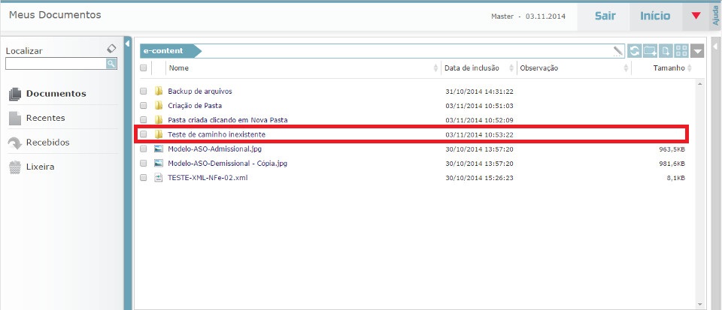
Task: Sort by Tamanho column arrows
Action: (x=691, y=68)
